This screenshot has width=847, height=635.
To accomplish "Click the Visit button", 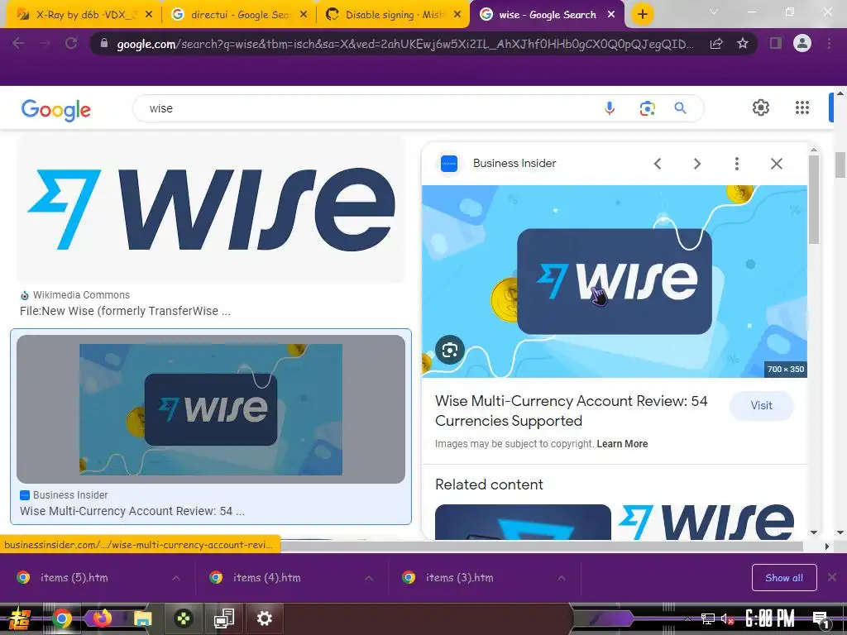I will [x=761, y=405].
